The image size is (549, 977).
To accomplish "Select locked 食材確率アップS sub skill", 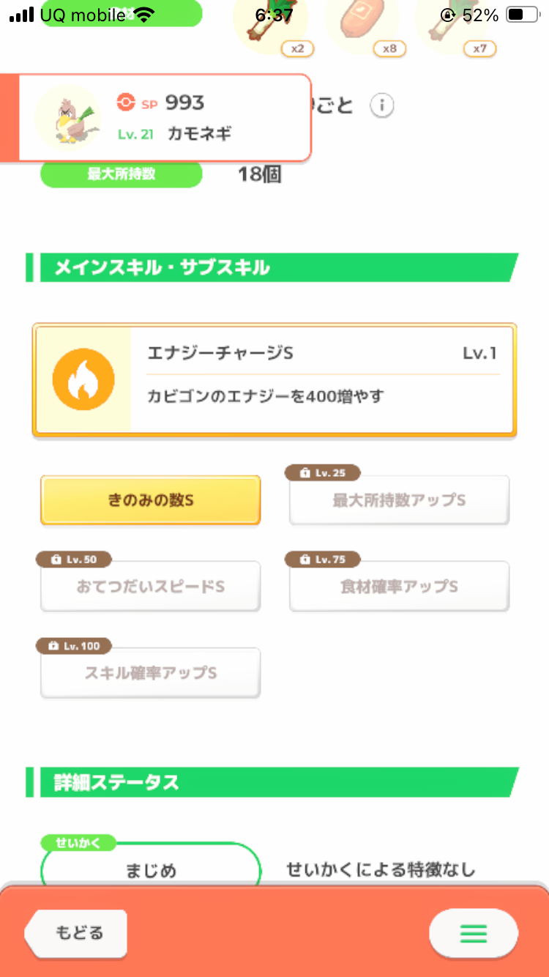I will tap(400, 587).
